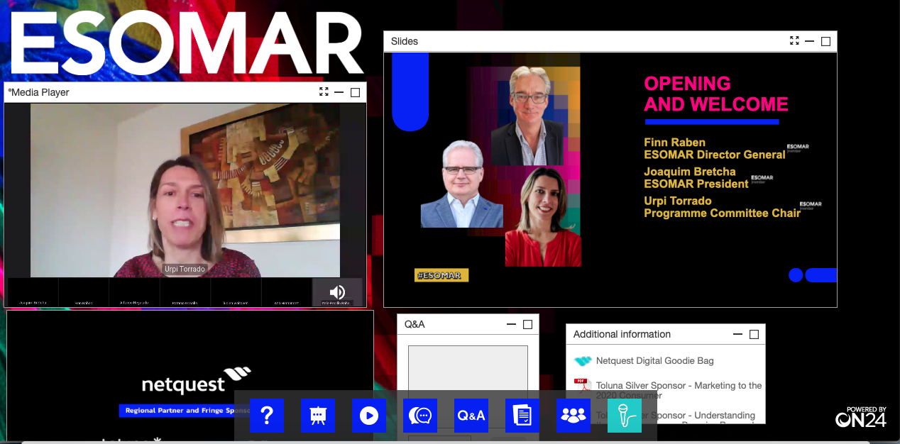Click the PDF icon beside Toluna Marketing resource
900x444 pixels.
pos(582,386)
